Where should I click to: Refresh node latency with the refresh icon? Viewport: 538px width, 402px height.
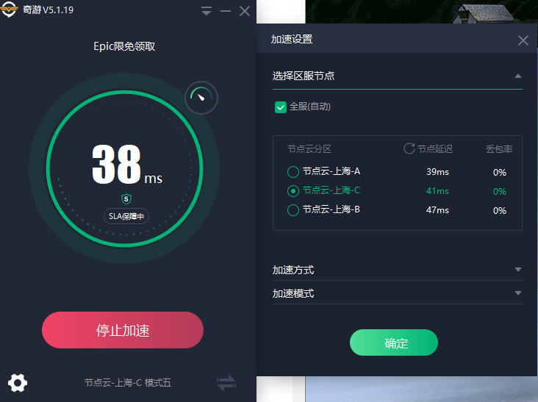point(409,148)
